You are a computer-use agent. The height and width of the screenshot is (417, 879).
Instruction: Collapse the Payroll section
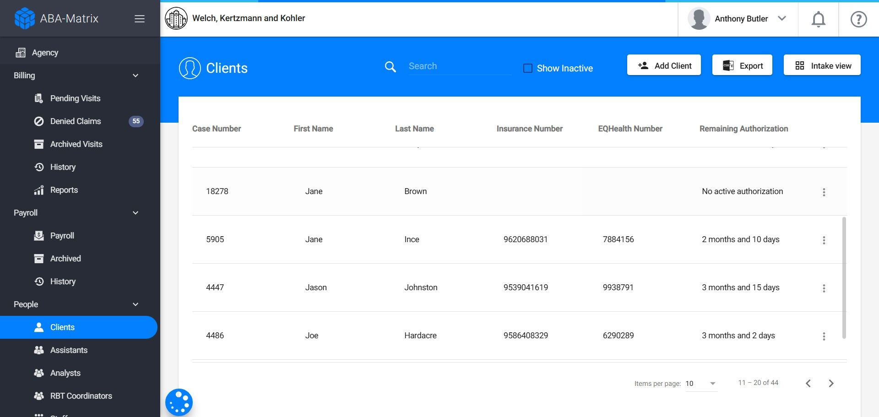135,213
